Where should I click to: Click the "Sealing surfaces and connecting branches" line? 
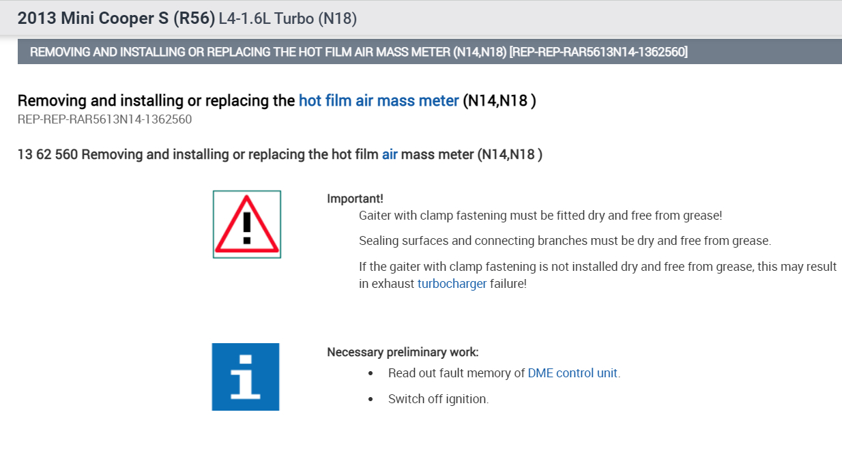click(x=564, y=241)
